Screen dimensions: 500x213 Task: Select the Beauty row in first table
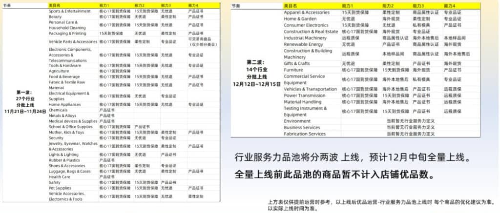[55, 17]
